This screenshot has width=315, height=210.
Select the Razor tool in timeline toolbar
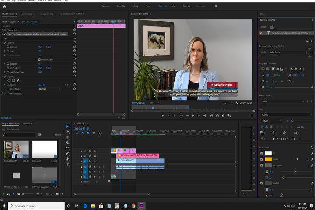67,143
